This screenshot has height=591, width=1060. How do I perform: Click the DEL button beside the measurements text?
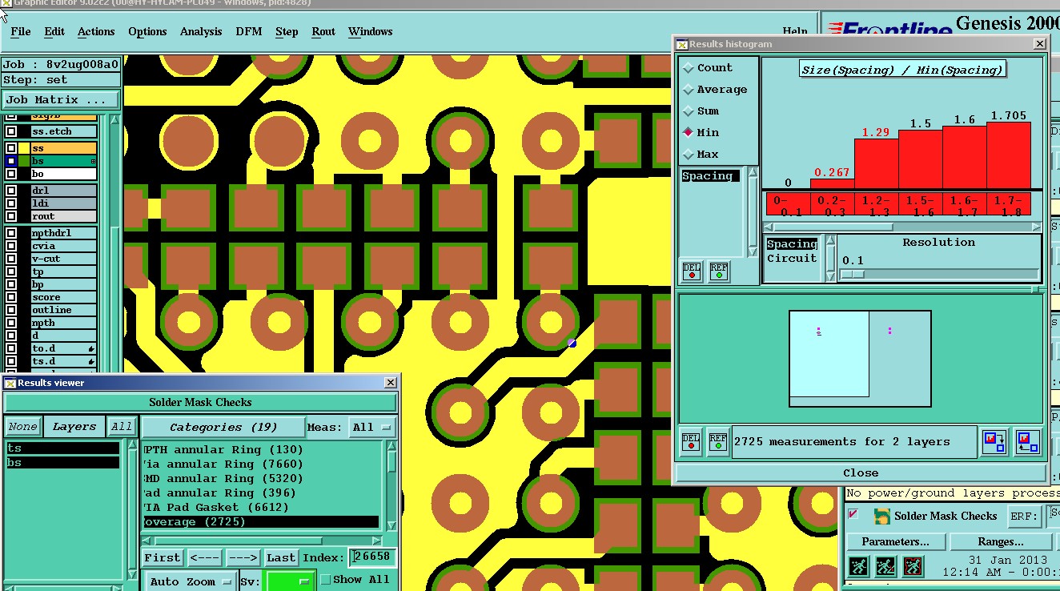click(691, 442)
